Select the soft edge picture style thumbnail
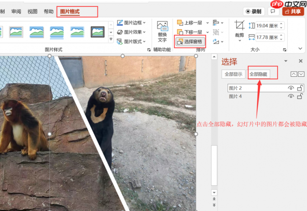Image resolution: width=307 pixels, height=211 pixels. [77, 32]
